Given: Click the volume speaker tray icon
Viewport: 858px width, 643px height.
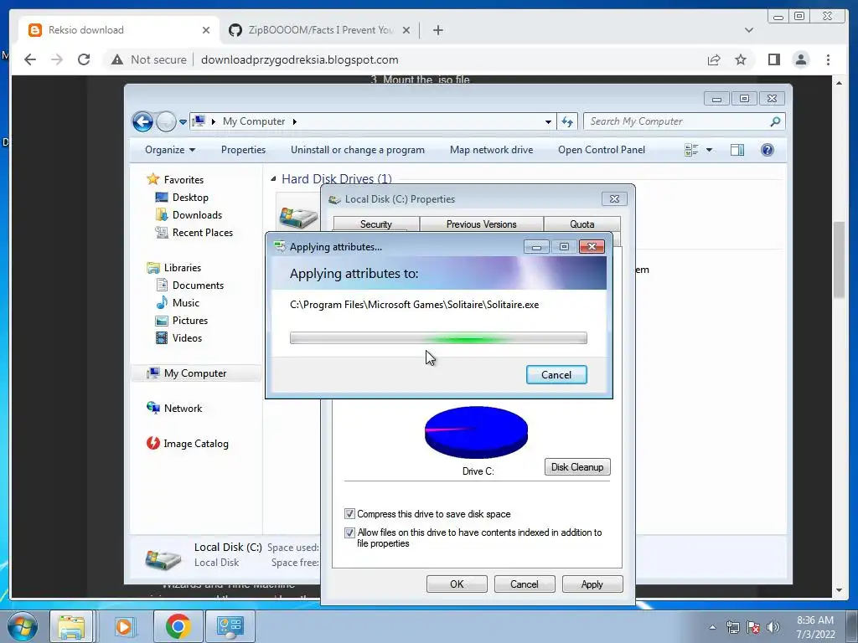Looking at the screenshot, I should pos(773,627).
